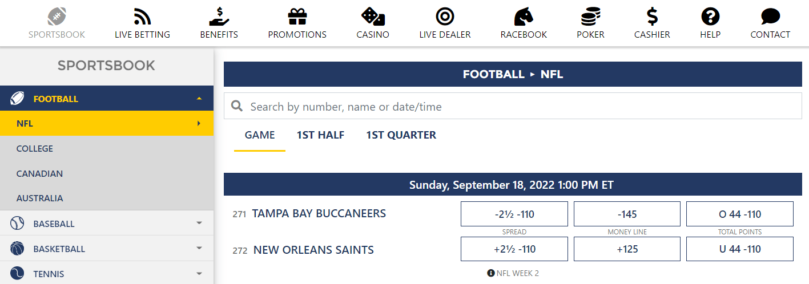Viewport: 809px width, 284px height.
Task: Open Live Dealer target icon
Action: point(445,17)
